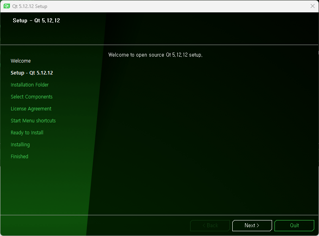This screenshot has height=236, width=319.
Task: Click the Next button to continue setup
Action: coord(252,225)
